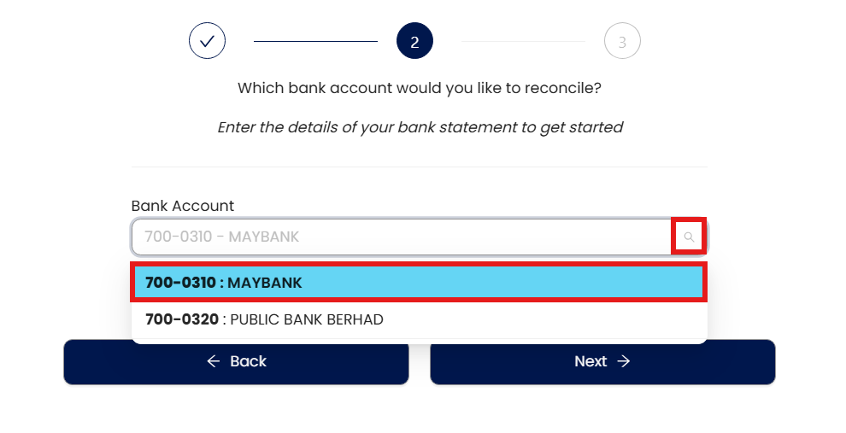
Task: Choose 700-0320 : PUBLIC BANK BERHAD option
Action: [419, 319]
